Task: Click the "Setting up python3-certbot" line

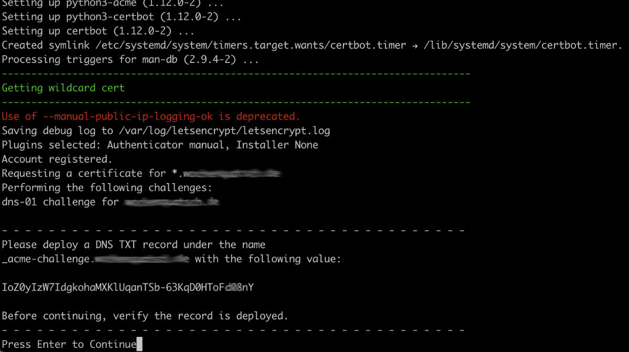Action: point(122,17)
